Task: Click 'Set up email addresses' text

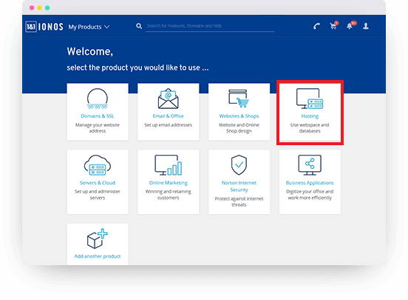Action: (168, 125)
